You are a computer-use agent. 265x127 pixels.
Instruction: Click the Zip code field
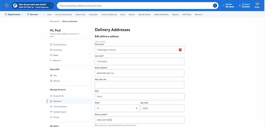click(163, 108)
